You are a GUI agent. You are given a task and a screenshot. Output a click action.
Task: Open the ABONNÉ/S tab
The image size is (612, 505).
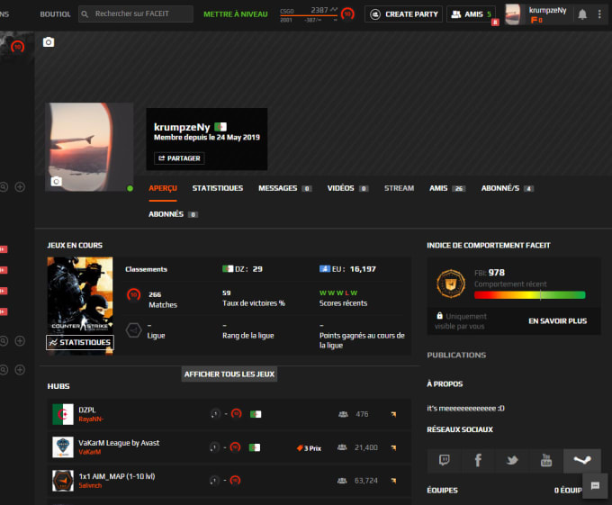click(507, 188)
